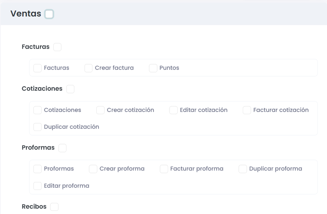Check the Cotizaciones permission checkbox inside the box
Image resolution: width=327 pixels, height=214 pixels.
pyautogui.click(x=37, y=110)
